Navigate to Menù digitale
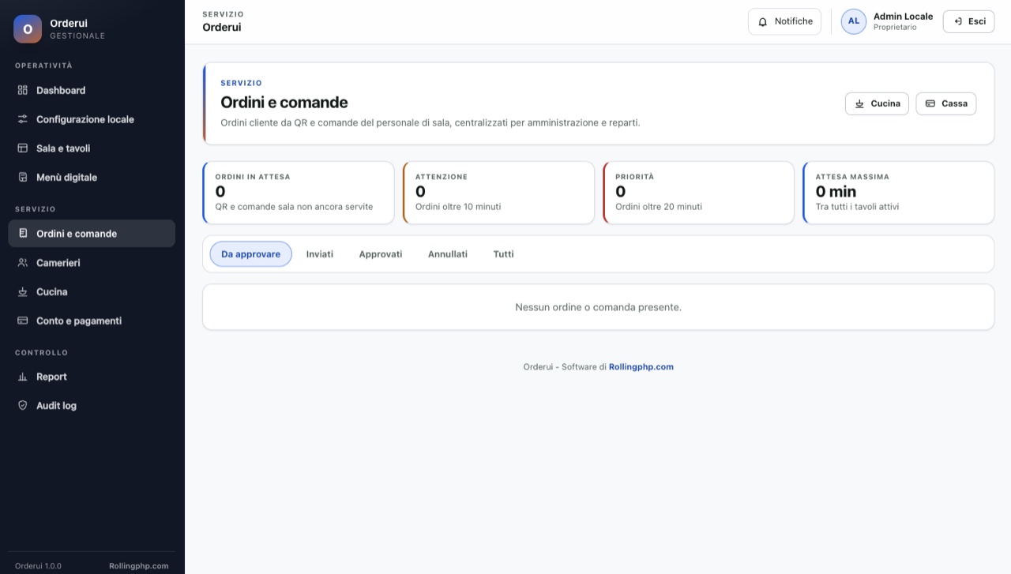This screenshot has width=1011, height=574. (92, 178)
